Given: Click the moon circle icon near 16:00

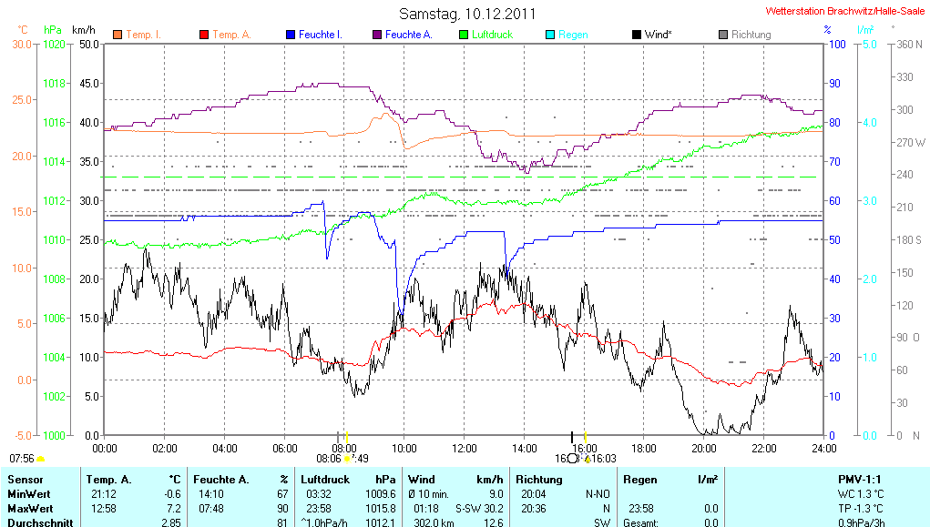Looking at the screenshot, I should 572,459.
